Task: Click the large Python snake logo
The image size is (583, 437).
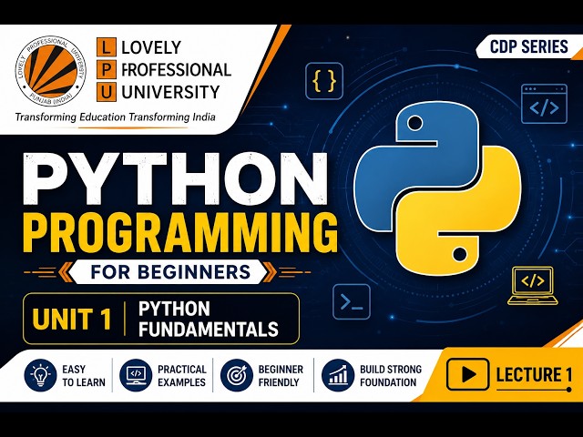Action: pyautogui.click(x=437, y=188)
